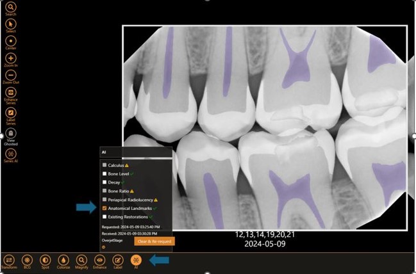
Task: Click the Clear & Re-request button
Action: tap(154, 241)
